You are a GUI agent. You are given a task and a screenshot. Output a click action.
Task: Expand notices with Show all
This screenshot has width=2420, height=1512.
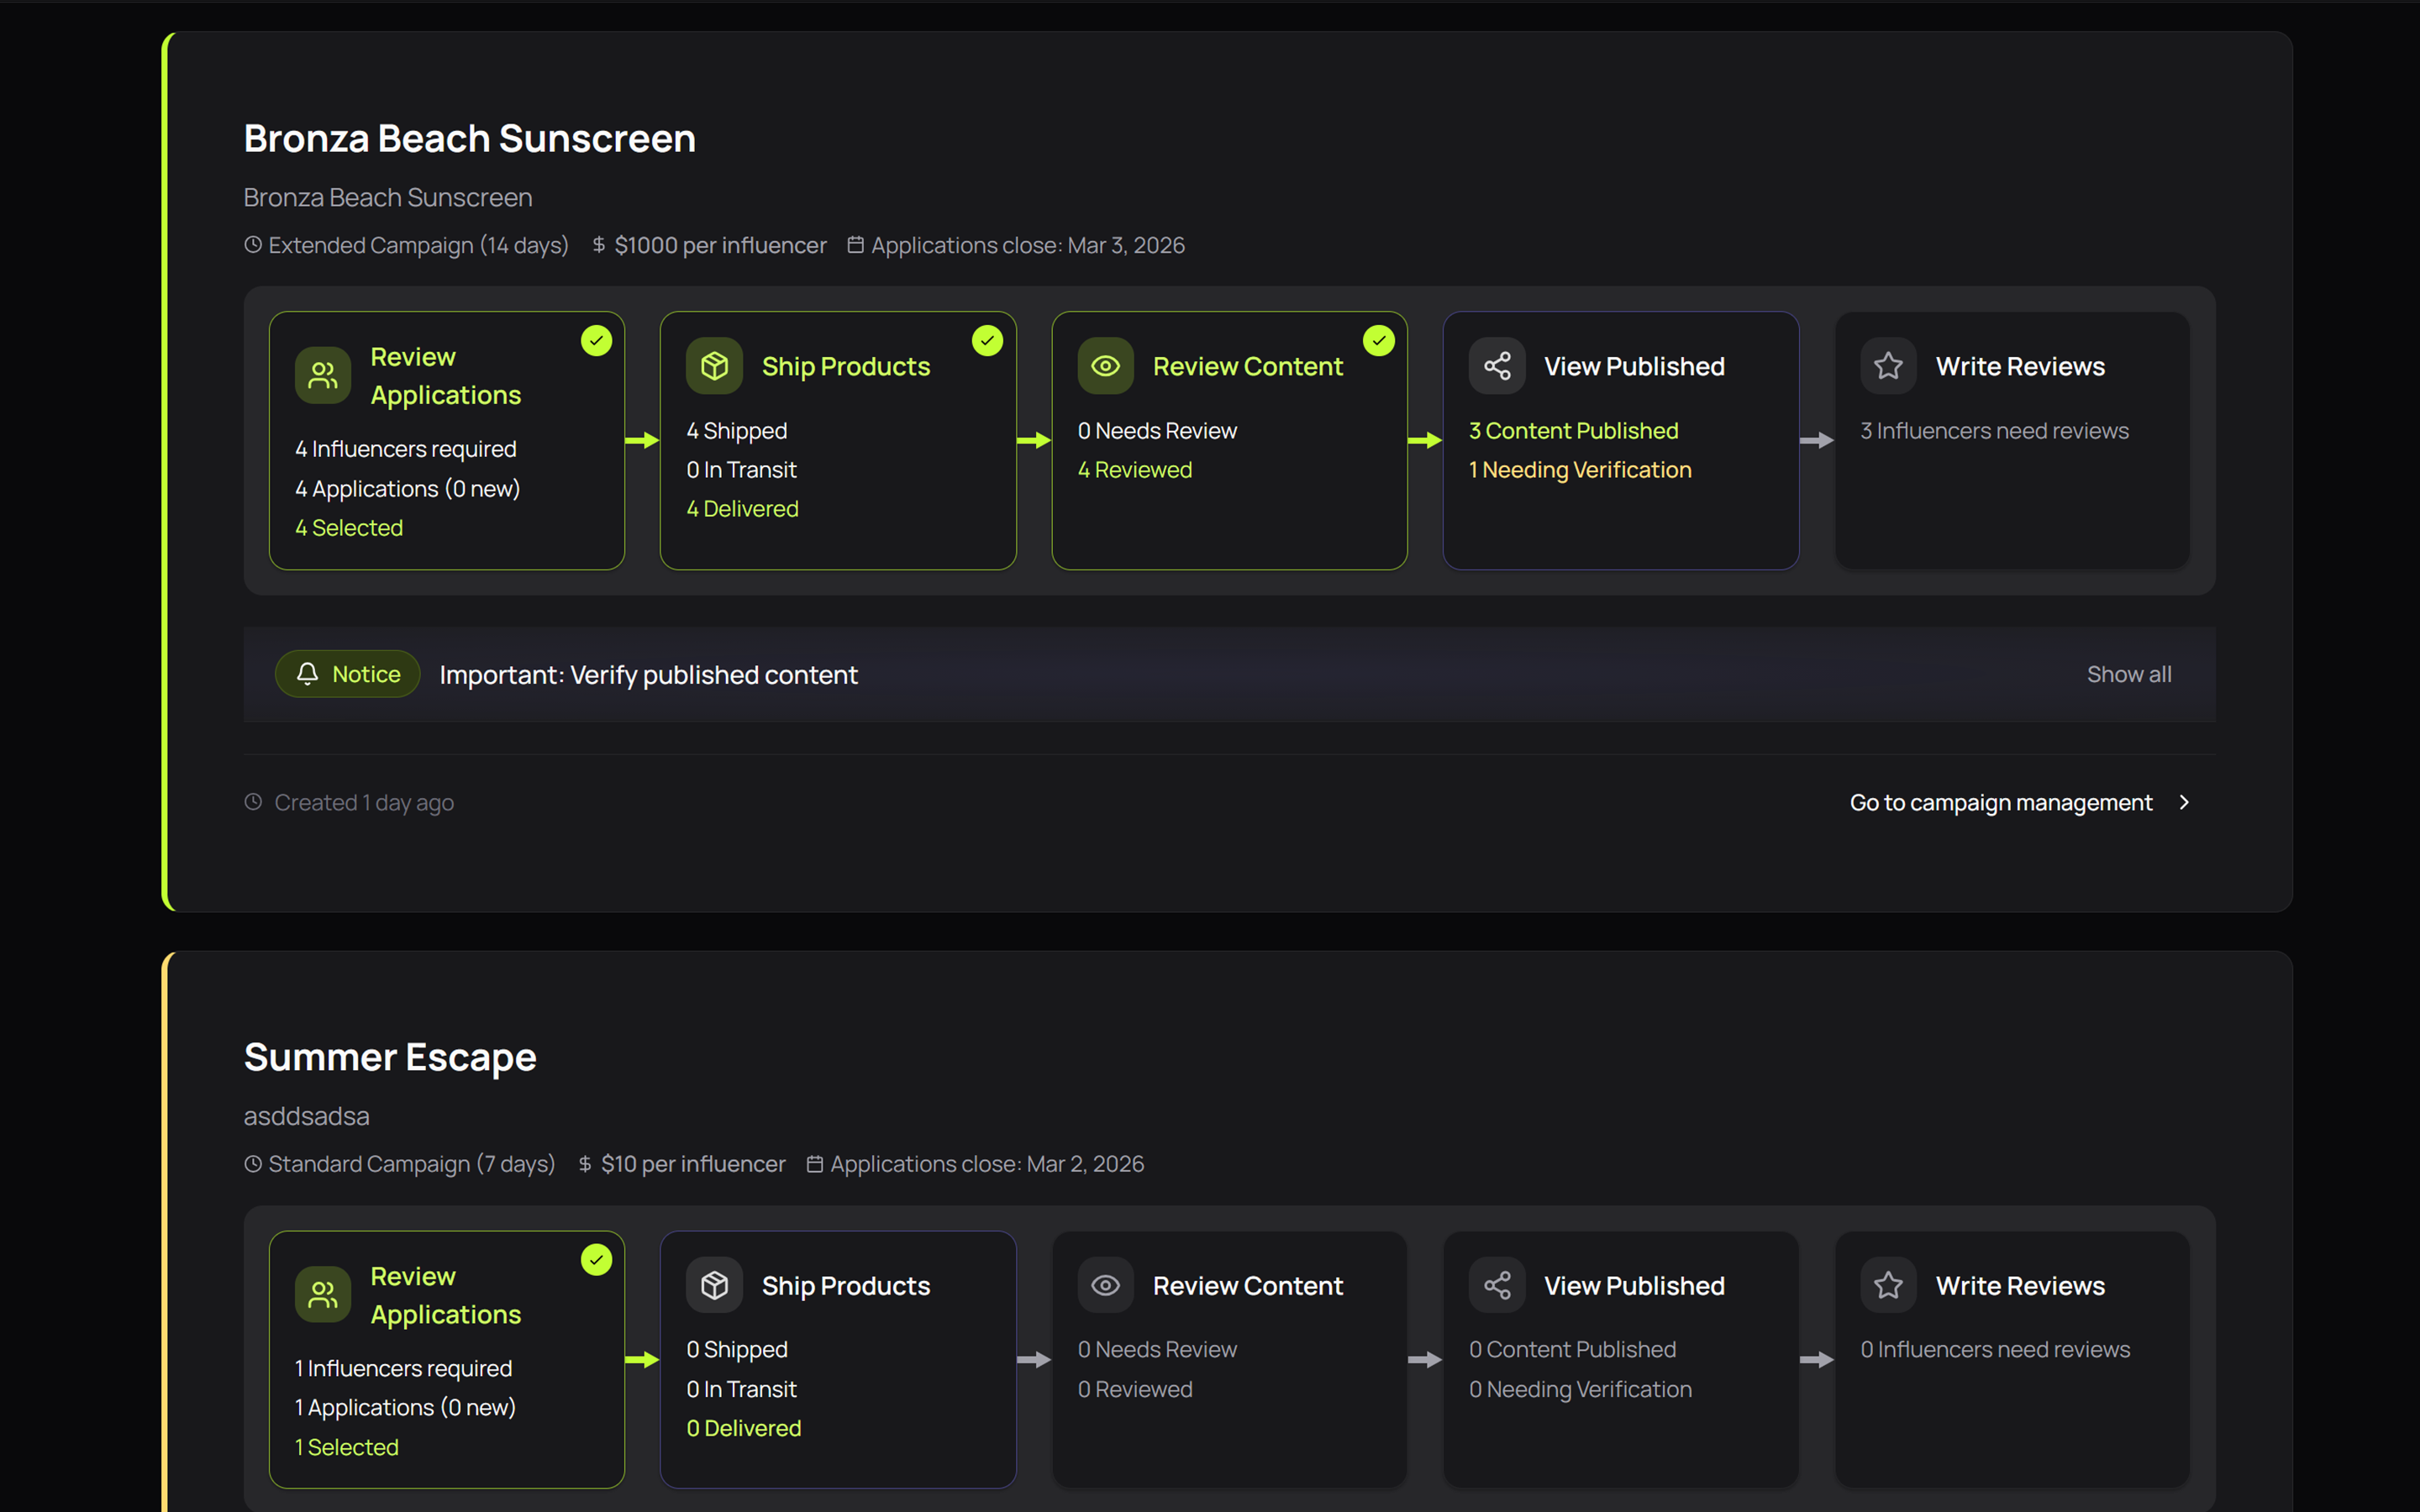(2128, 674)
